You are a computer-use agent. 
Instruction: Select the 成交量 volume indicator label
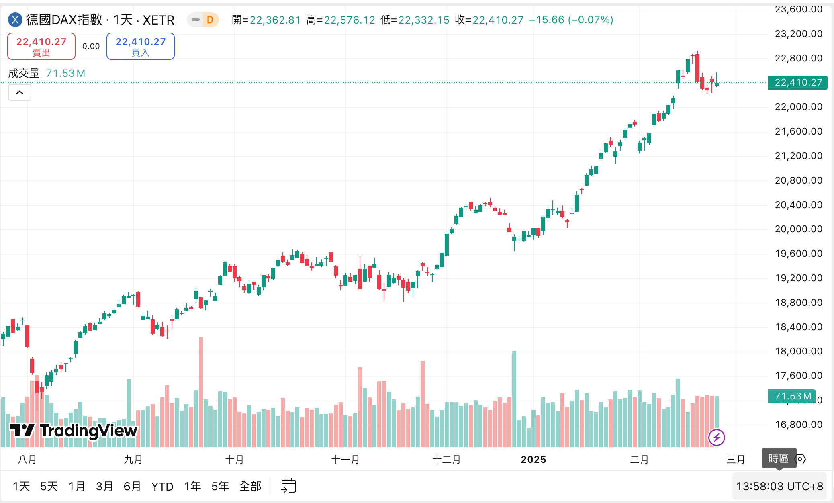[x=24, y=73]
